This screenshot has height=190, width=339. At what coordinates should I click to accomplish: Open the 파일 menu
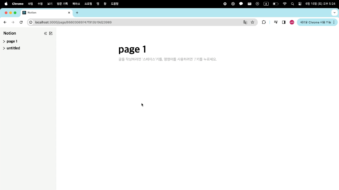(30, 4)
